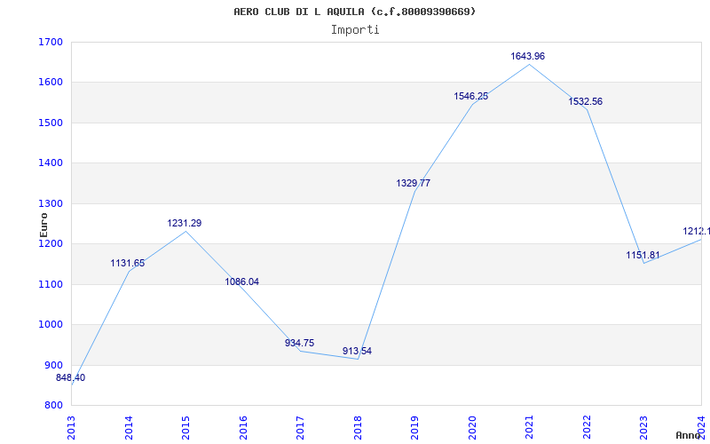Image resolution: width=710 pixels, height=444 pixels.
Task: Click x-axis year 2023
Action: click(x=644, y=427)
